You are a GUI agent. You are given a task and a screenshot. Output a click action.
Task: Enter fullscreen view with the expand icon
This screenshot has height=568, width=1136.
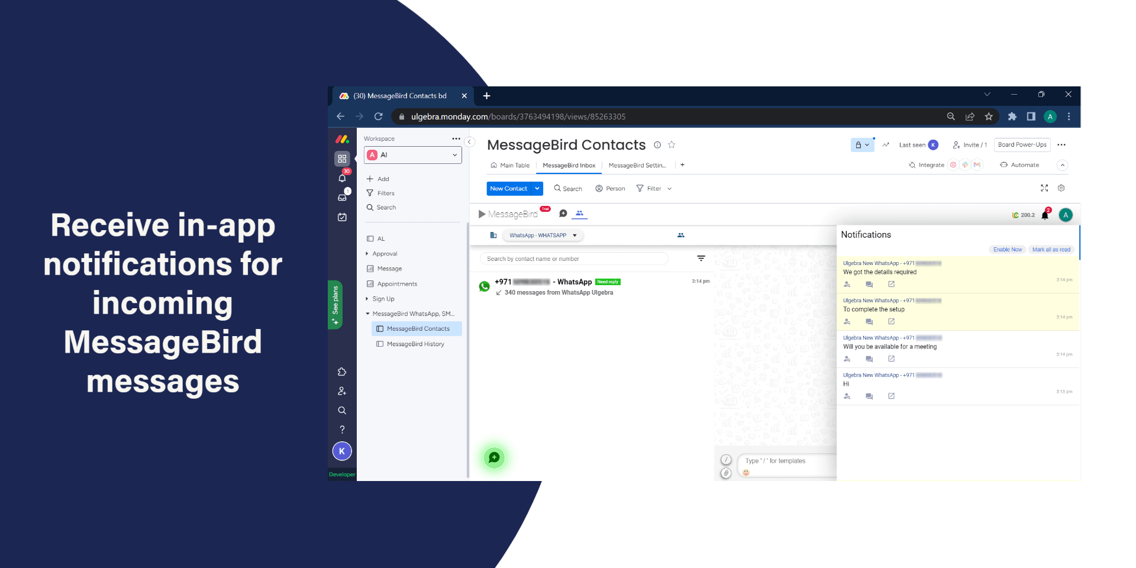click(x=1044, y=188)
